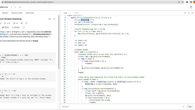Click '++end;' on line 26
Image resolution: width=195 pixels, height=110 pixels.
(x=80, y=73)
